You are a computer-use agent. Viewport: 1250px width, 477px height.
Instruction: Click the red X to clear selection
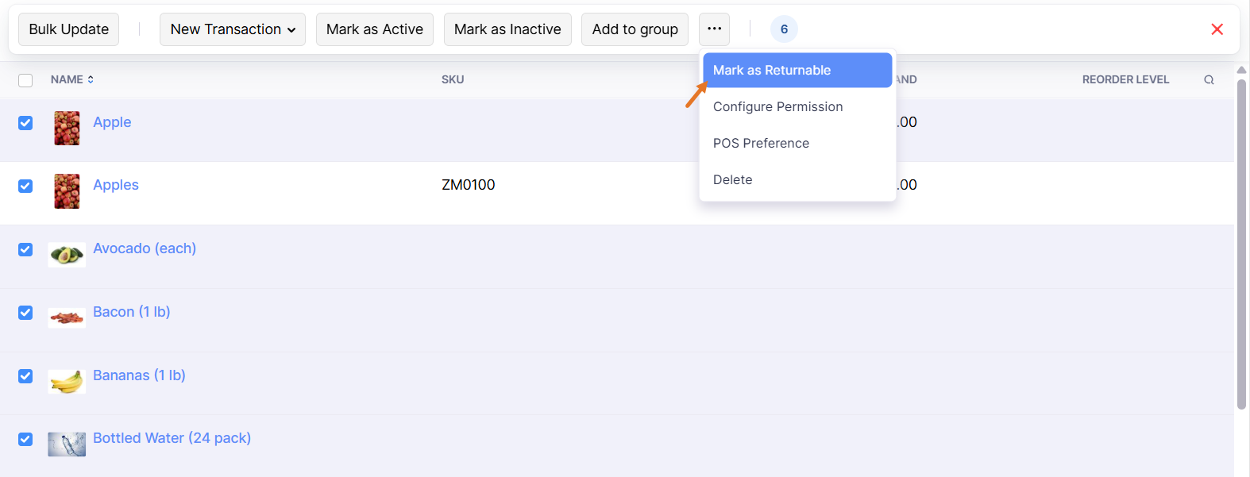pyautogui.click(x=1217, y=29)
